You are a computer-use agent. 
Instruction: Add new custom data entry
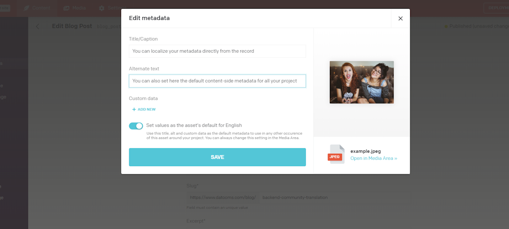click(x=144, y=109)
